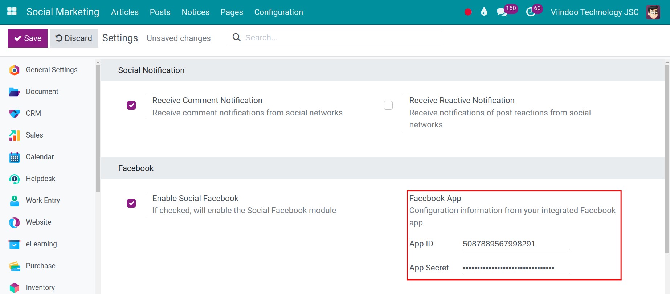Save the settings changes
Screen dimensions: 670x294
[28, 38]
